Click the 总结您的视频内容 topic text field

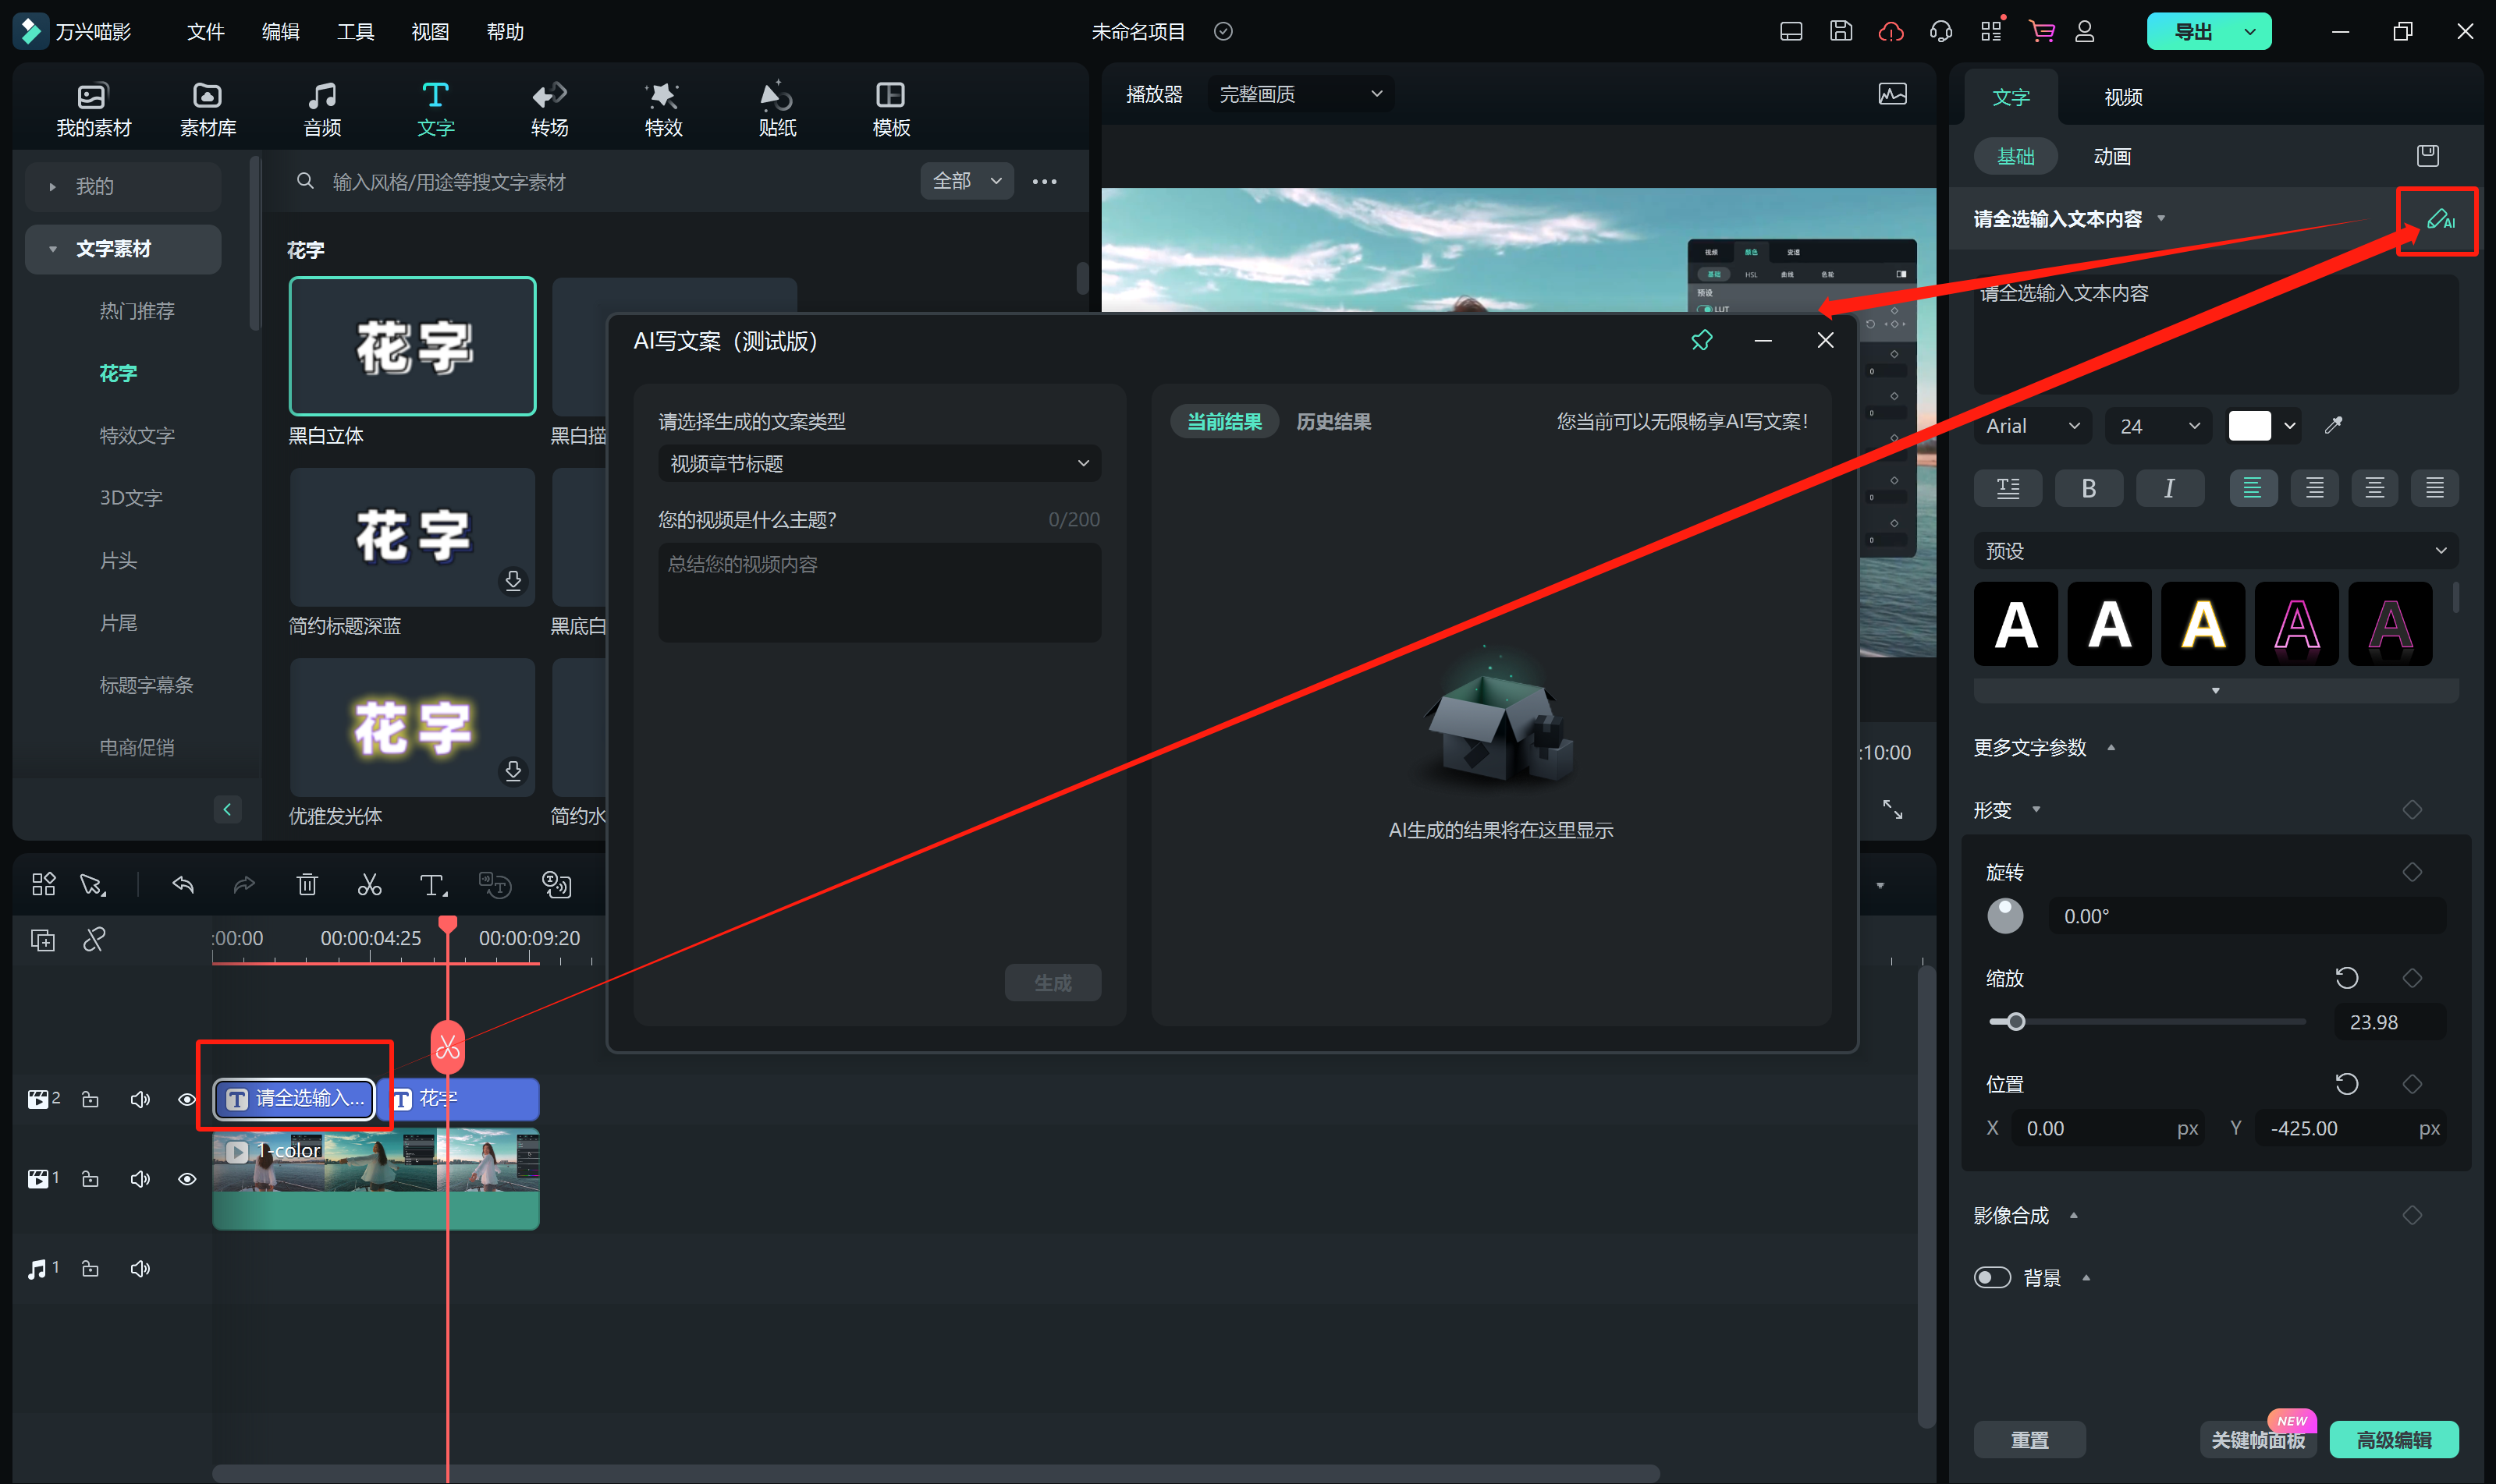[879, 592]
